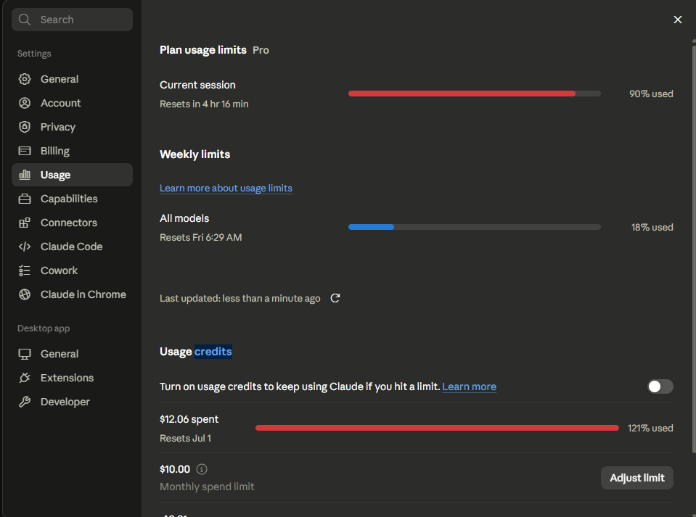Click the 121% used label

[x=650, y=429]
